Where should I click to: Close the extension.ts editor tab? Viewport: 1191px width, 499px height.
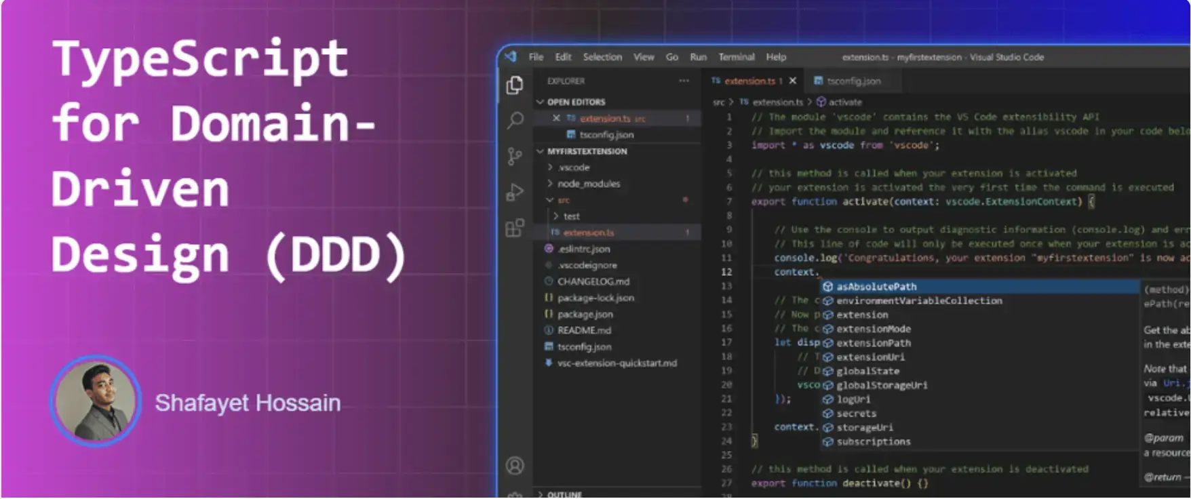pos(792,81)
